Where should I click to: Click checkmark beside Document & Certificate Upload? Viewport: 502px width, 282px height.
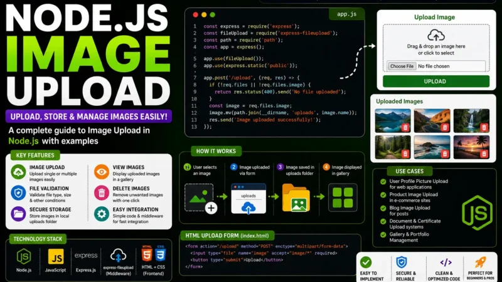(x=383, y=221)
